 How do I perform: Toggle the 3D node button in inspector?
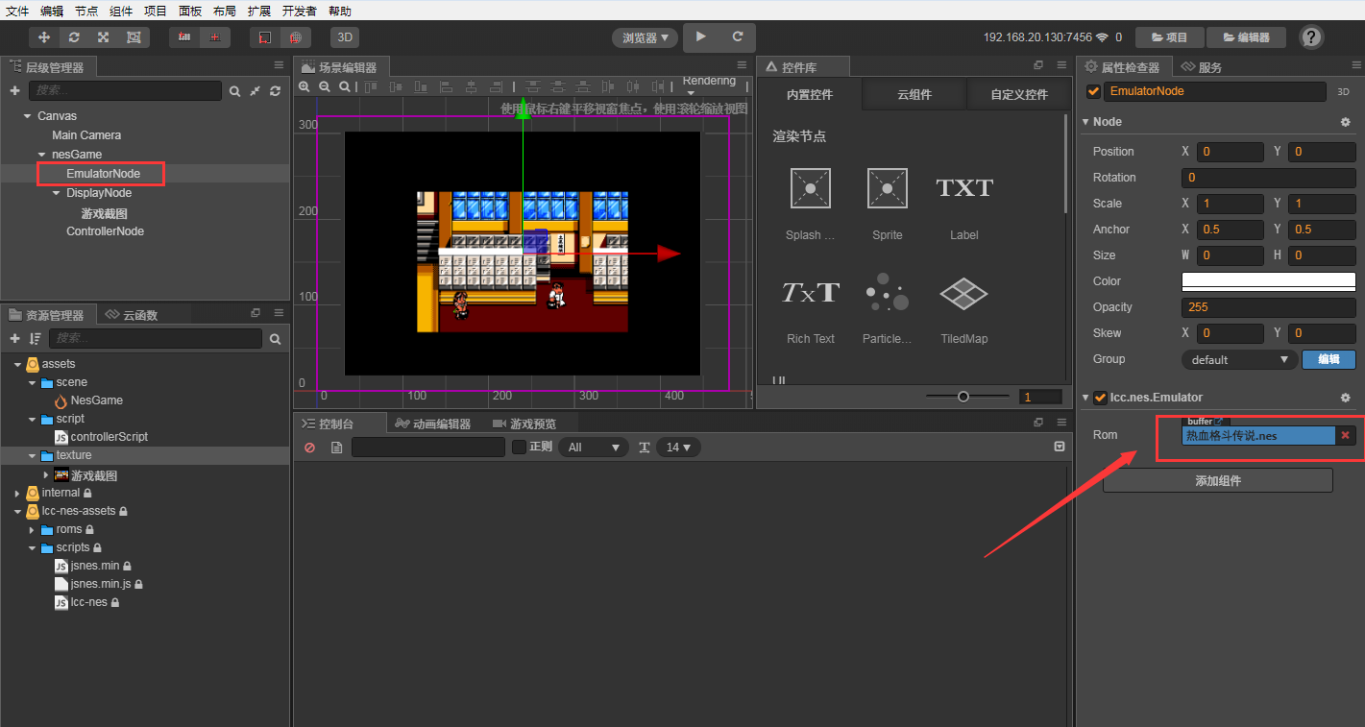[x=1343, y=91]
